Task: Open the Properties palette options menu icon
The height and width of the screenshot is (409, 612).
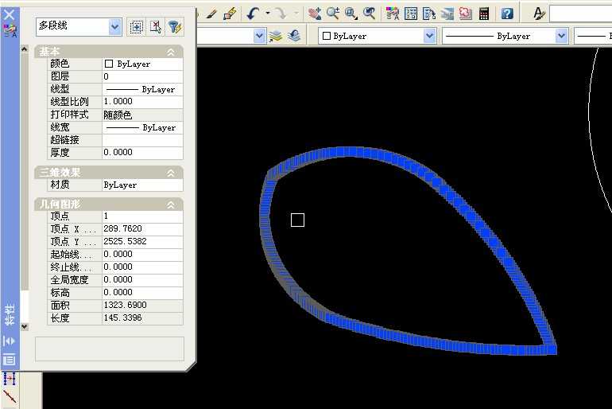Action: pyautogui.click(x=10, y=360)
